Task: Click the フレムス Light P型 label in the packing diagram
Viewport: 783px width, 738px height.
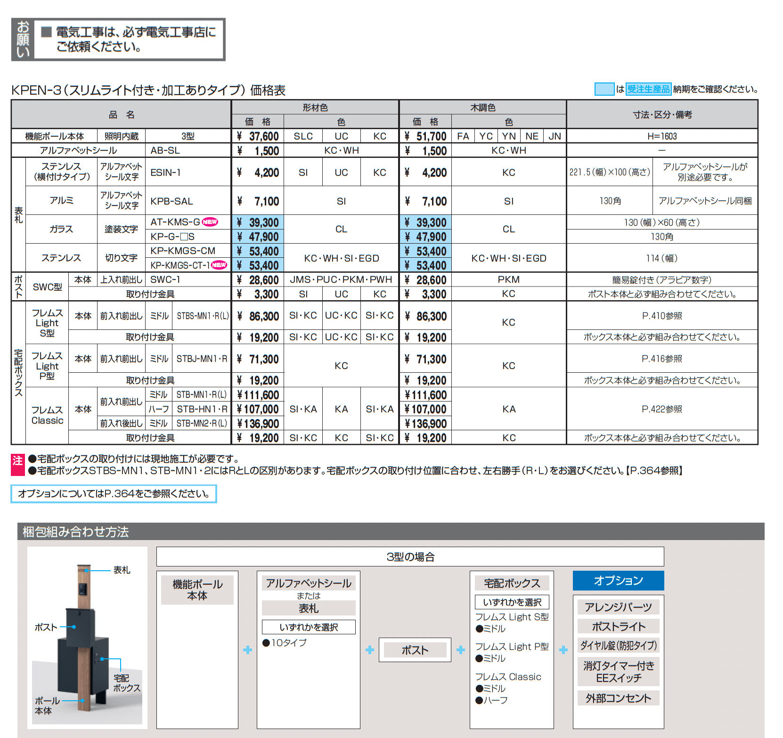Action: pos(512,647)
